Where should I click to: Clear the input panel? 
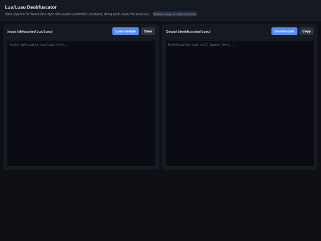pyautogui.click(x=148, y=32)
